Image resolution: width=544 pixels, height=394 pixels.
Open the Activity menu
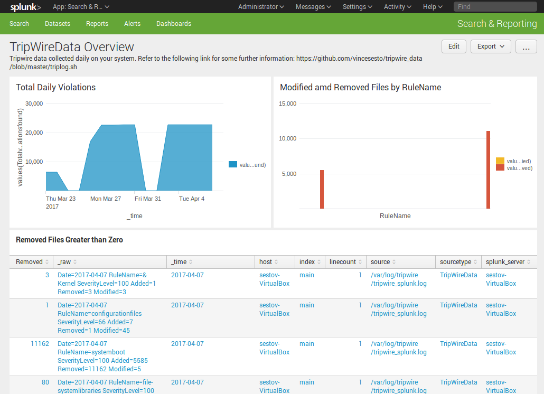click(x=397, y=6)
